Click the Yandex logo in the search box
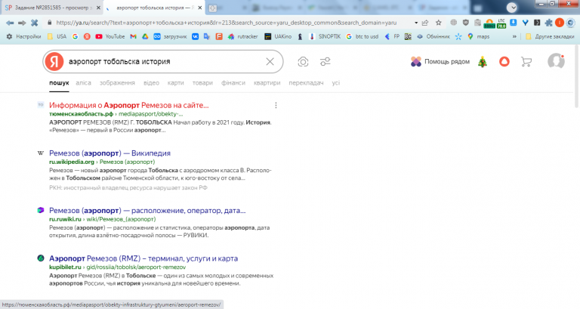Image resolution: width=580 pixels, height=309 pixels. 54,61
